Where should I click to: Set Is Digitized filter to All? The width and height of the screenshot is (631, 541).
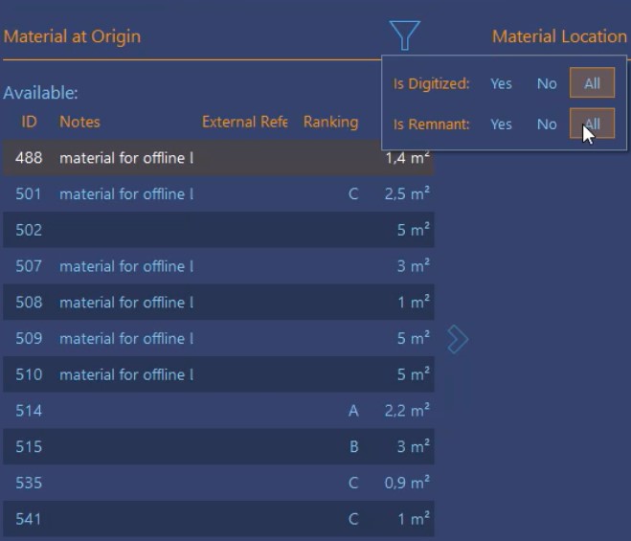coord(592,83)
